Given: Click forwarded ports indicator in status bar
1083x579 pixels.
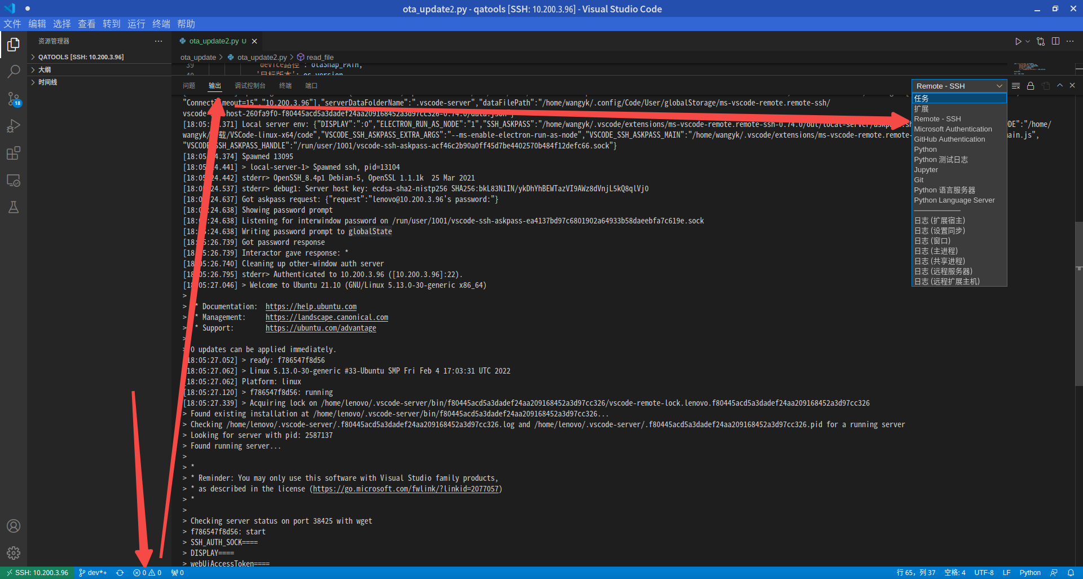Looking at the screenshot, I should coord(178,573).
